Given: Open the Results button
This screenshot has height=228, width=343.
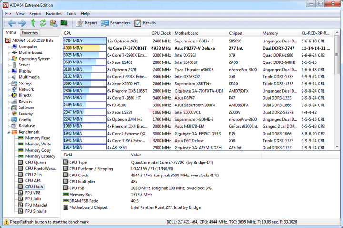Looking at the screenshot, I should 145,23.
